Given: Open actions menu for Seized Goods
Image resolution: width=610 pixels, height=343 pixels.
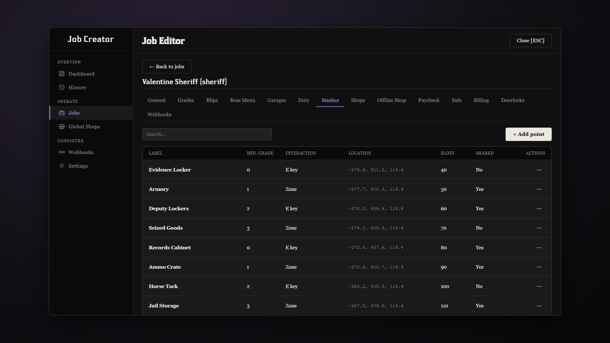Looking at the screenshot, I should pos(539,228).
